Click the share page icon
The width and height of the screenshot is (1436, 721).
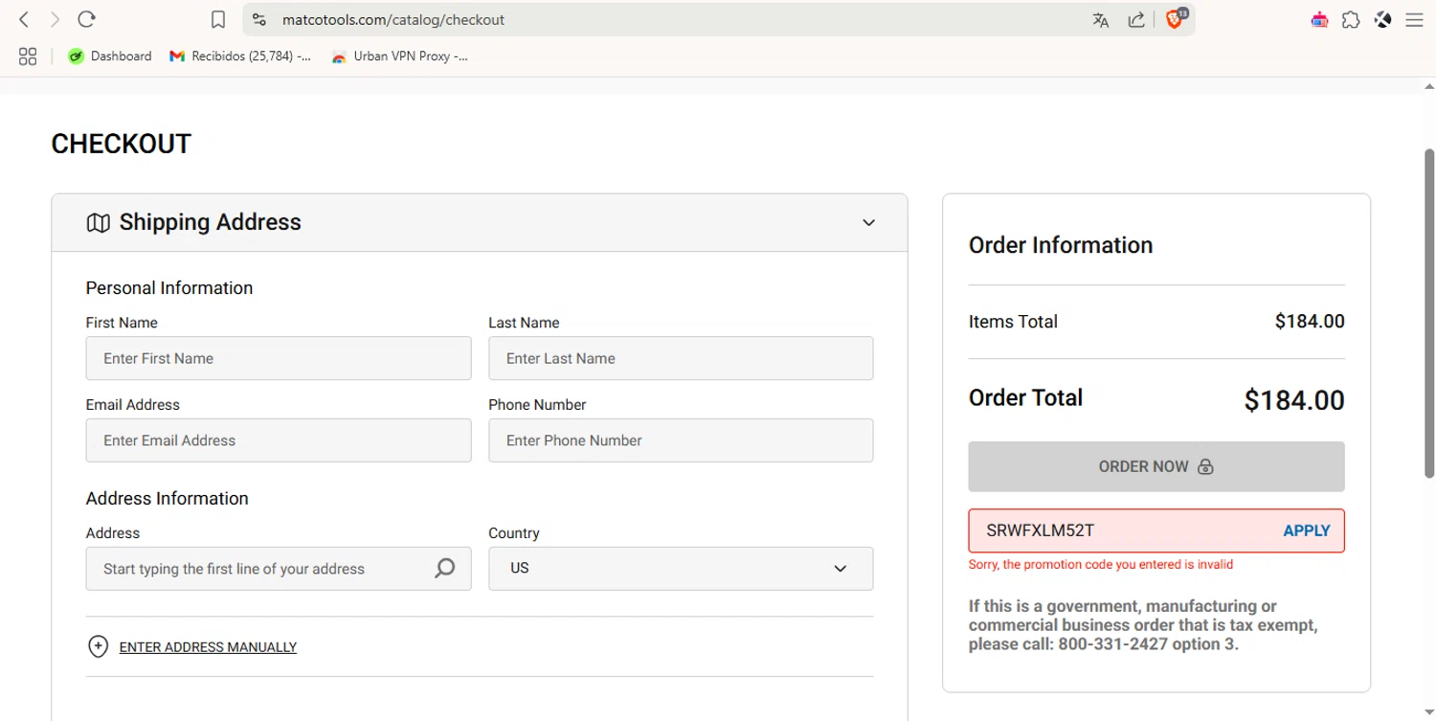tap(1136, 19)
